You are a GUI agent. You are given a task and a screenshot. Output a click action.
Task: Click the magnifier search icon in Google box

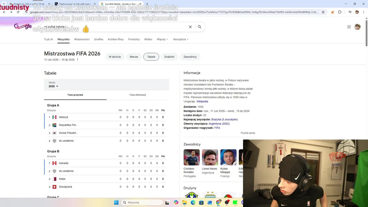click(x=200, y=27)
